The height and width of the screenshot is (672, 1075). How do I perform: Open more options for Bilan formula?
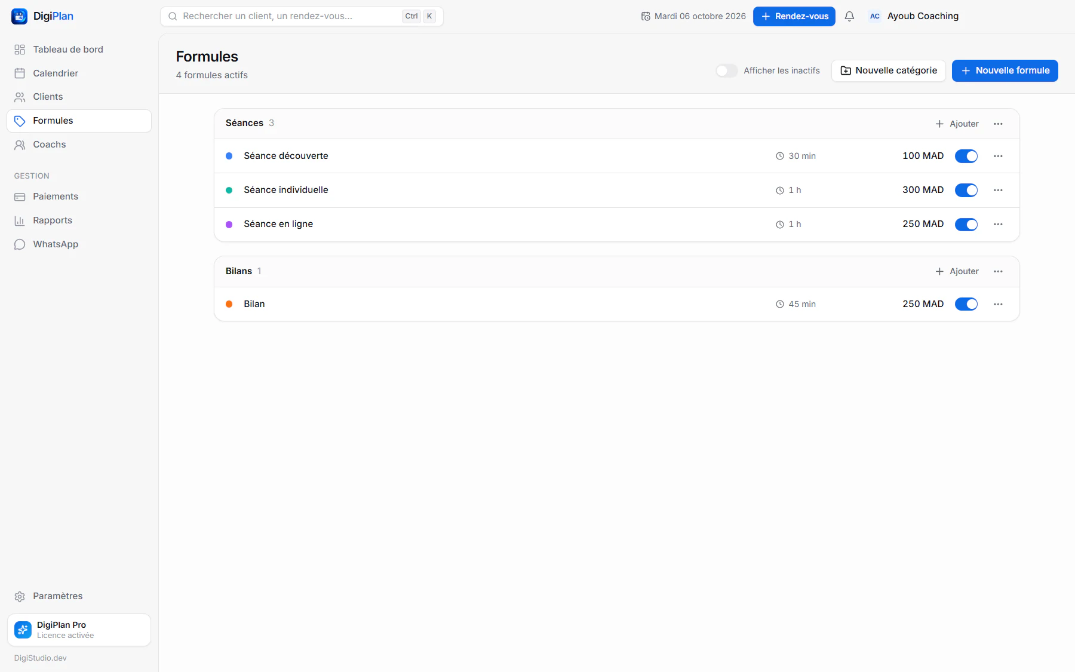[998, 304]
